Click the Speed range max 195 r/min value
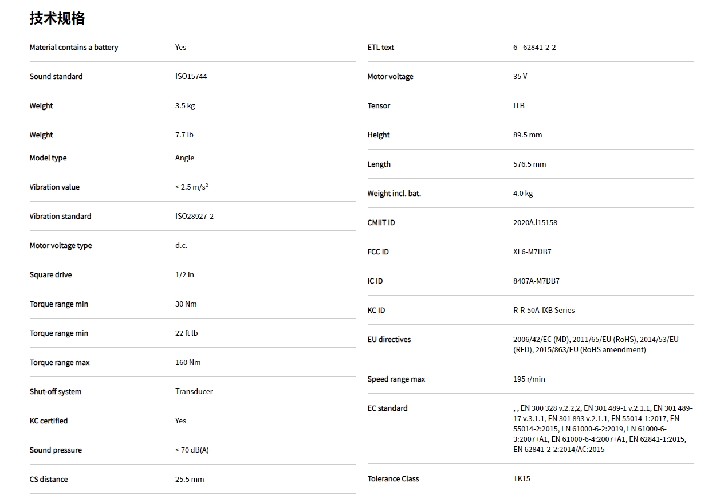Image resolution: width=720 pixels, height=495 pixels. pyautogui.click(x=529, y=379)
